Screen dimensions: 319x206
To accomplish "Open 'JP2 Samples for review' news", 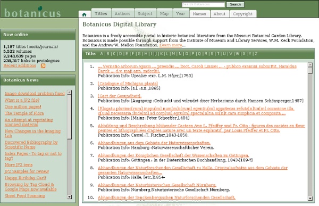I will coord(27,171).
